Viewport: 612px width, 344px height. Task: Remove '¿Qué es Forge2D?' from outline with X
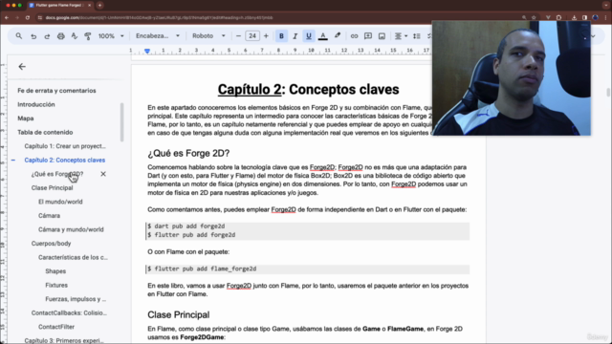click(103, 174)
